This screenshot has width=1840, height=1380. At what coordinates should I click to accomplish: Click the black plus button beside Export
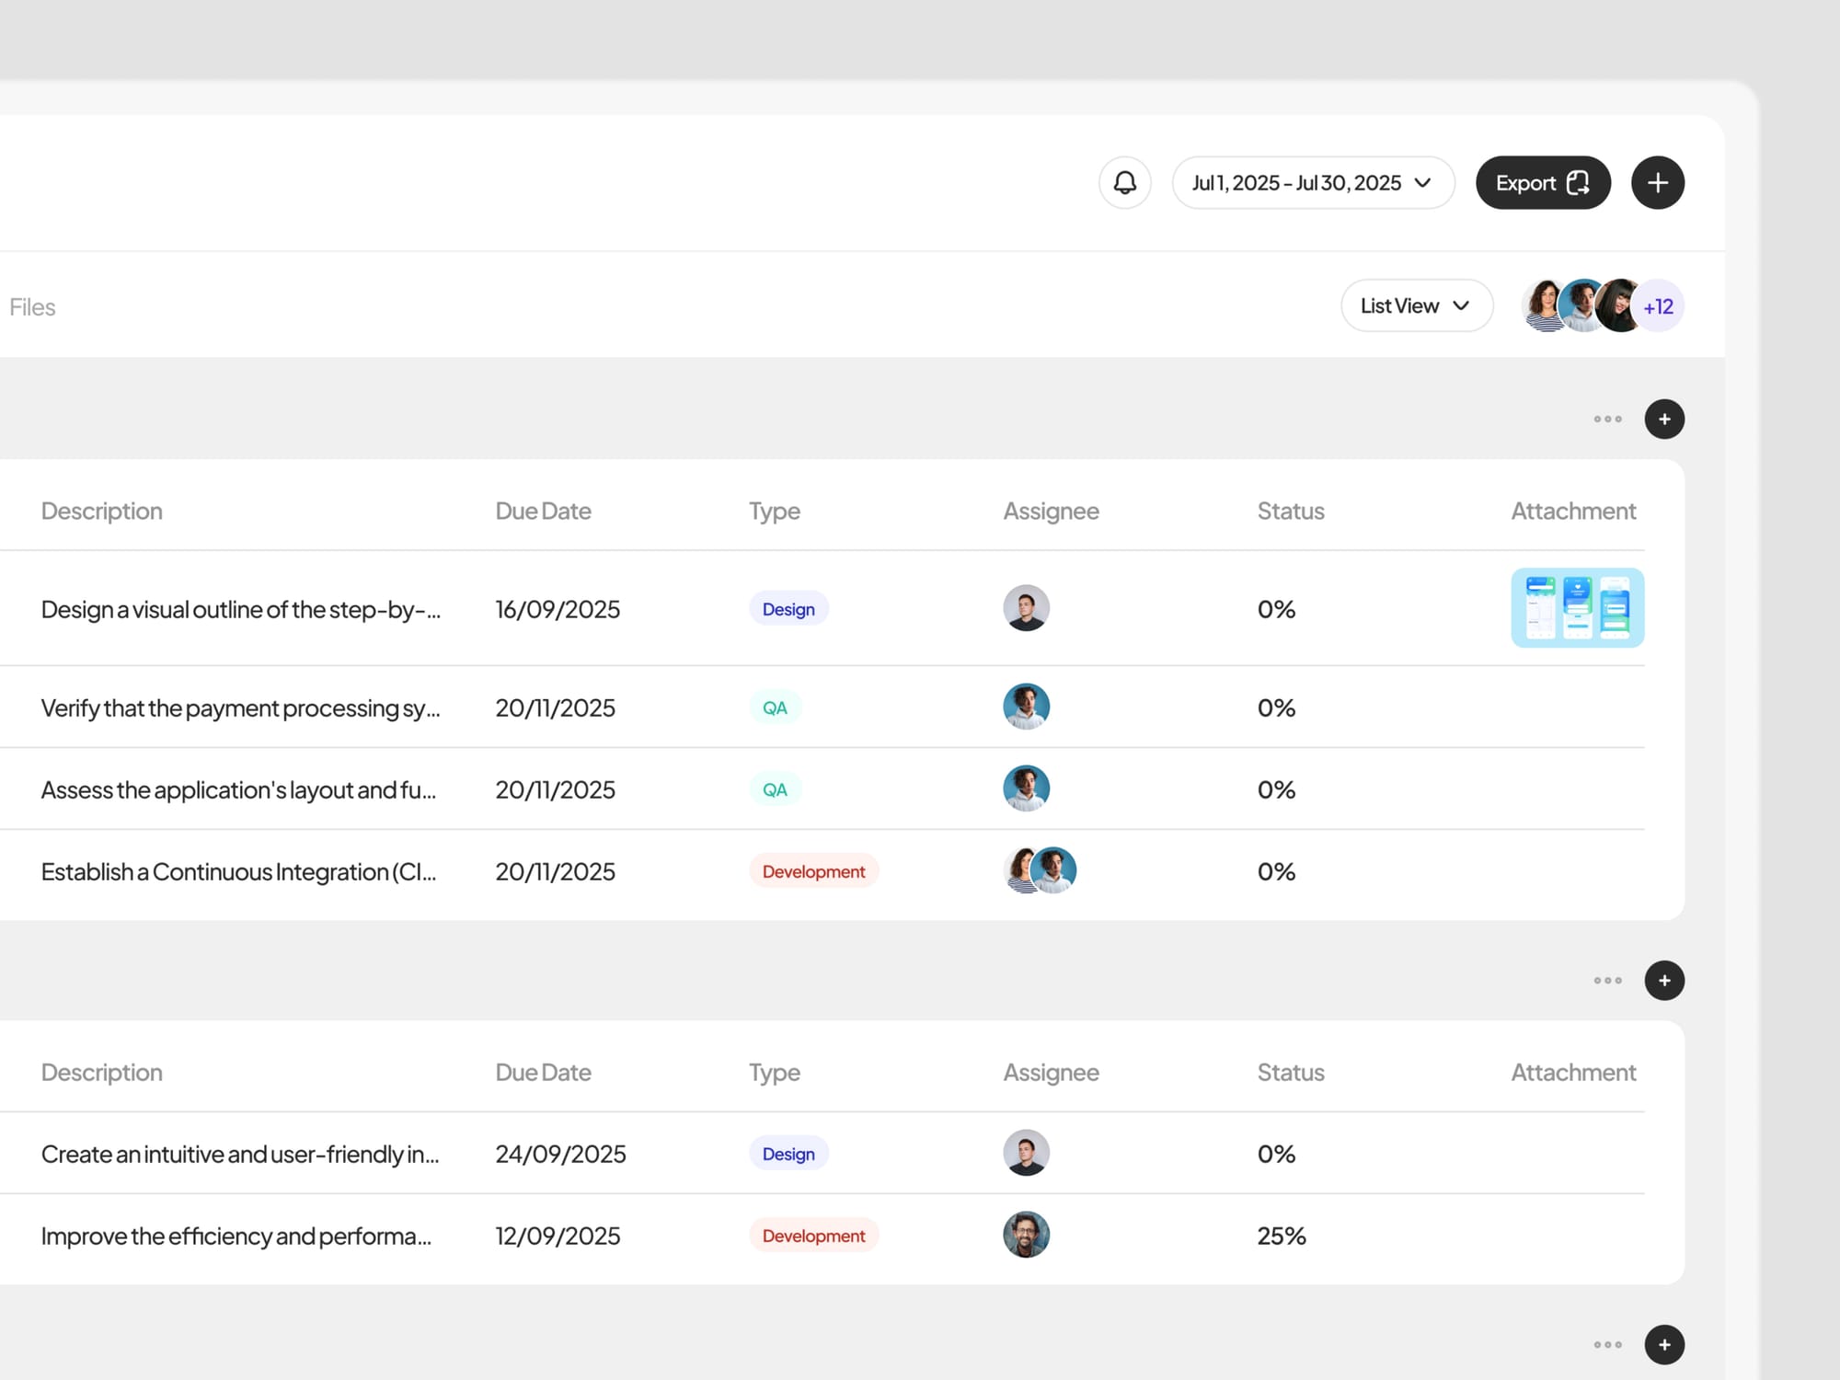pyautogui.click(x=1657, y=182)
